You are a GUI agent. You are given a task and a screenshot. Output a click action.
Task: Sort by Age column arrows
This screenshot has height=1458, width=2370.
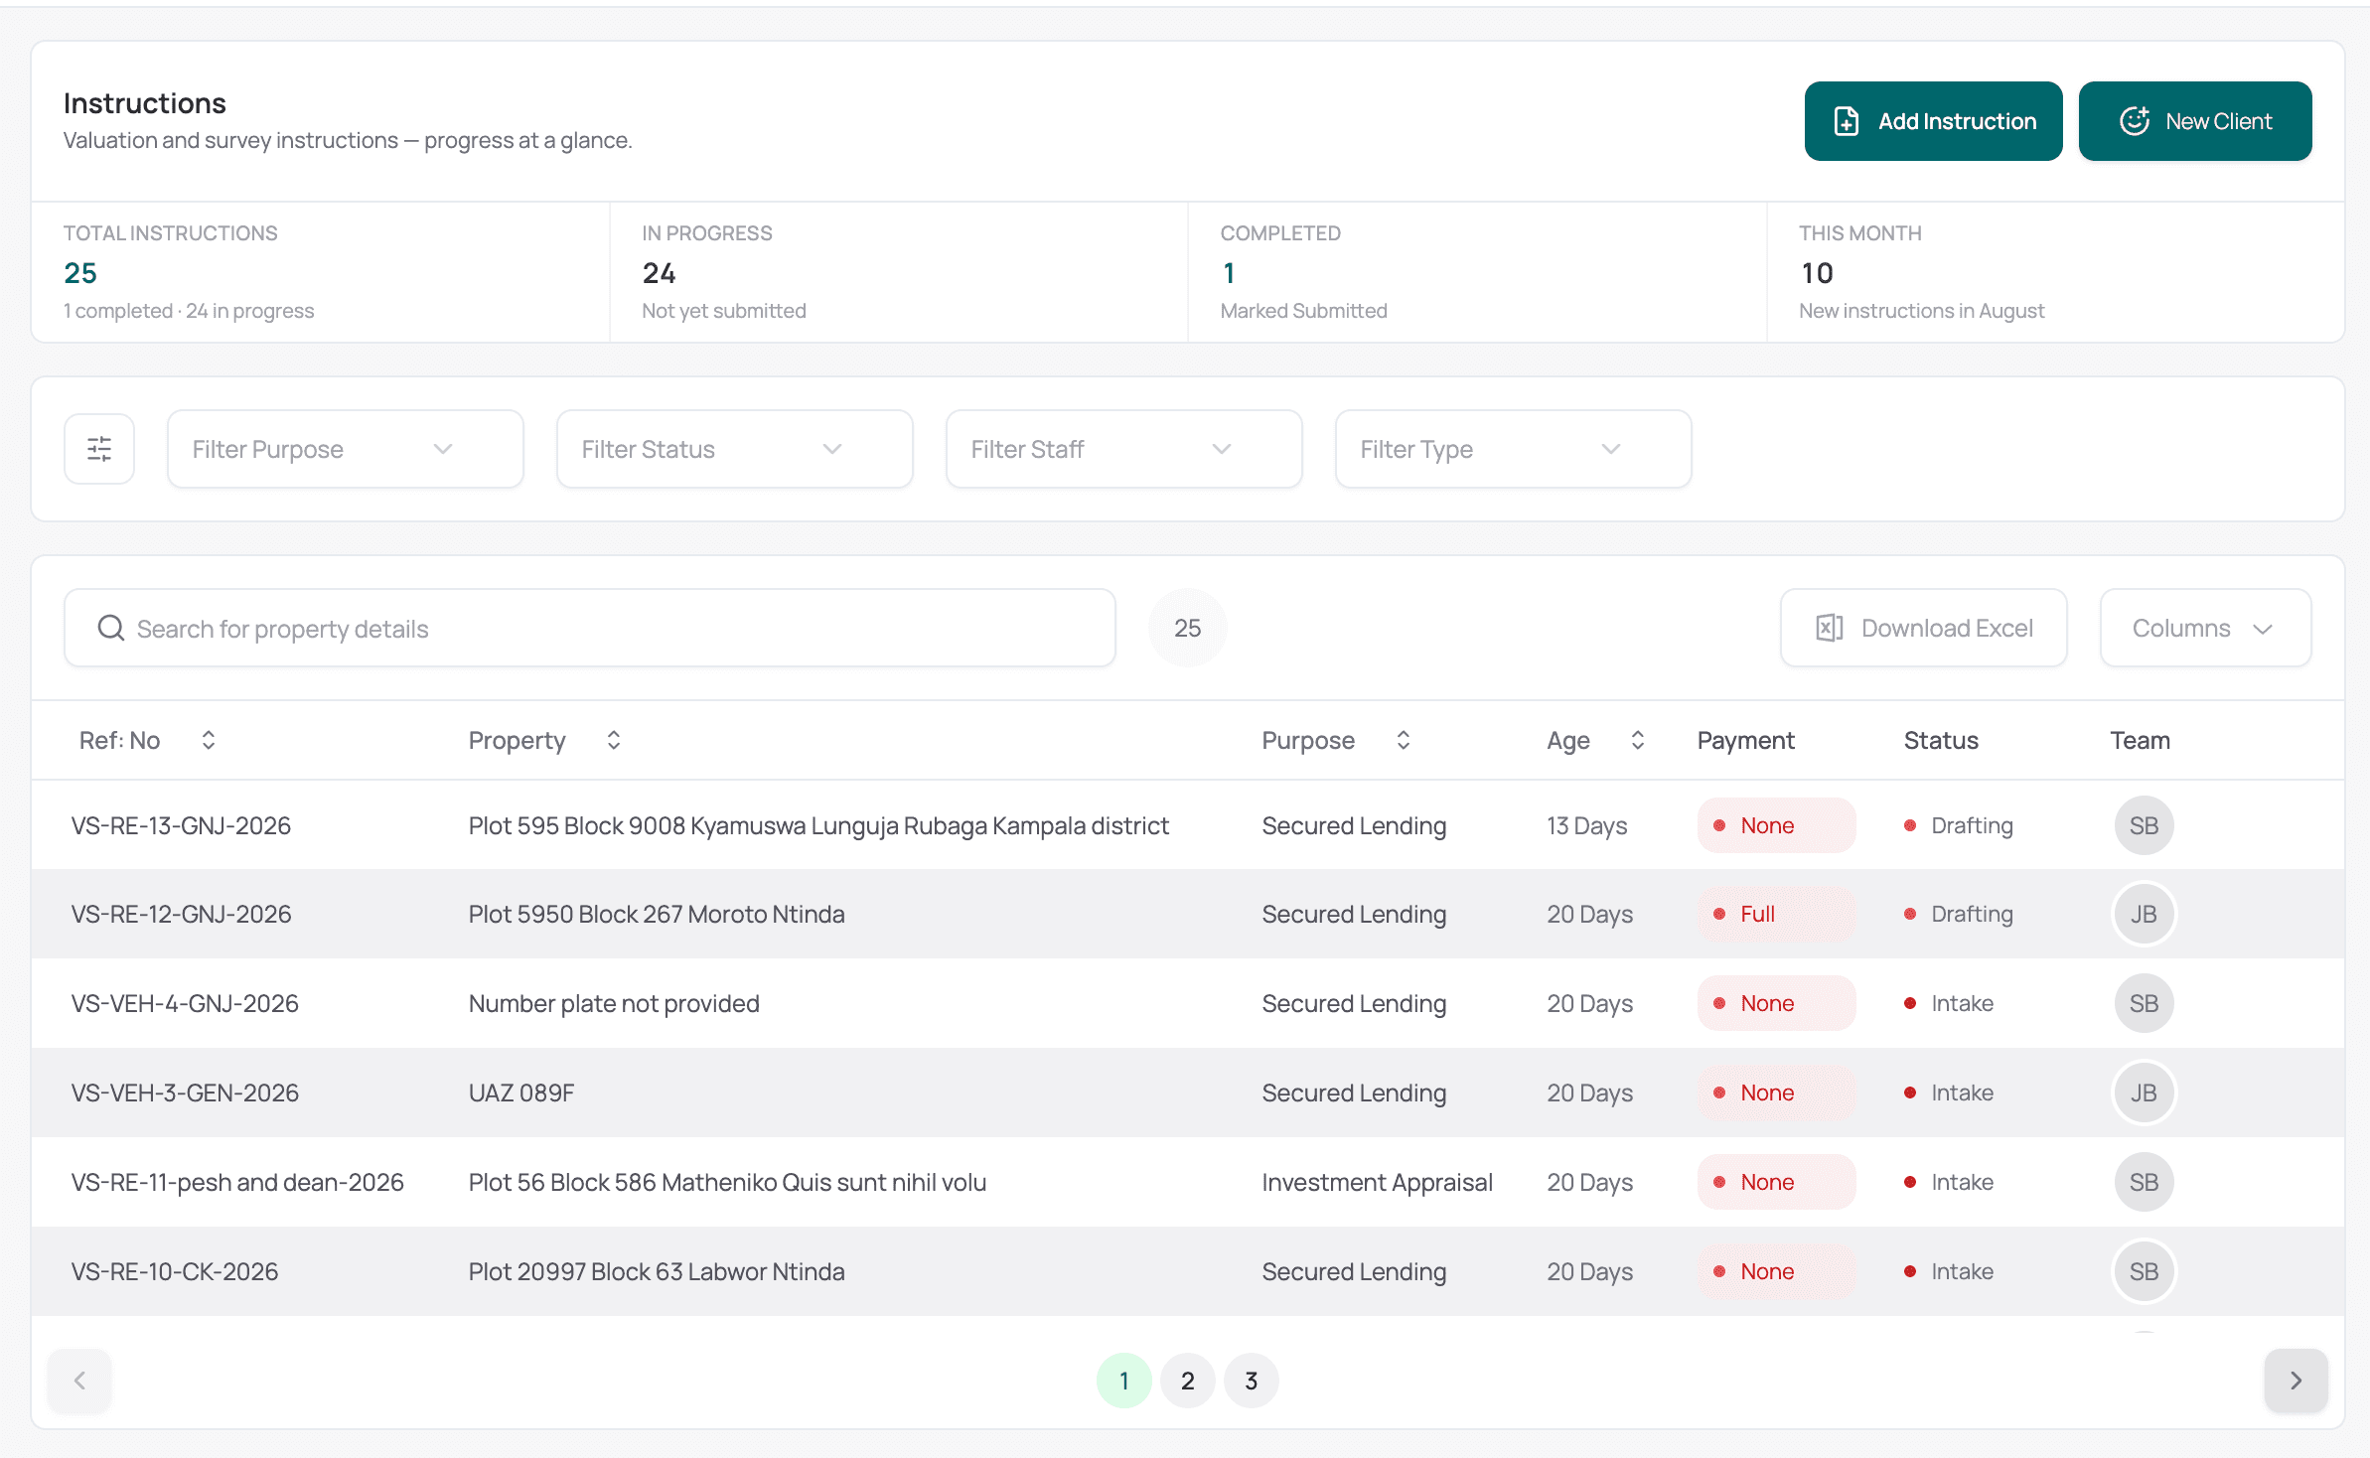click(1638, 740)
